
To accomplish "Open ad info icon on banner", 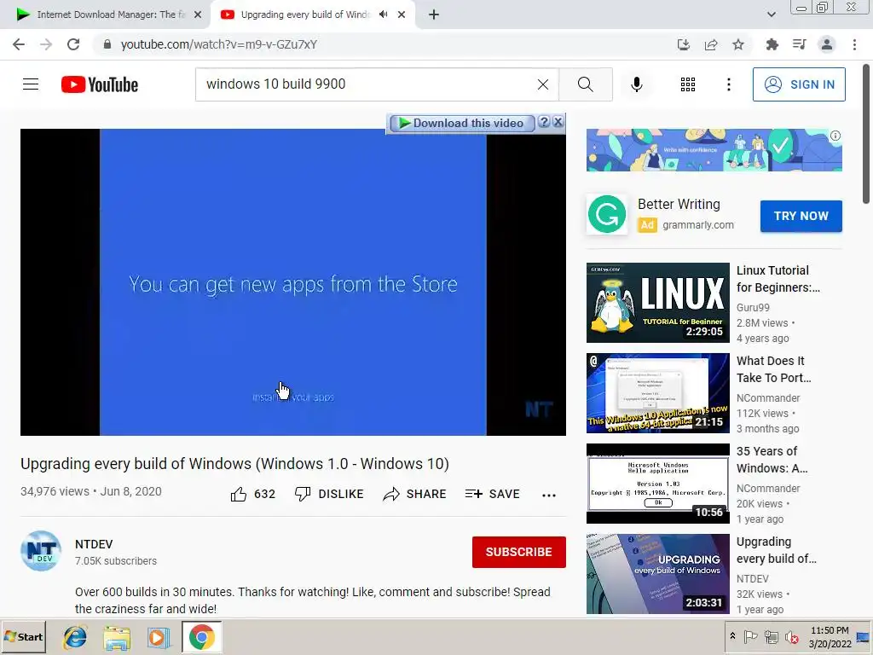I will (835, 136).
